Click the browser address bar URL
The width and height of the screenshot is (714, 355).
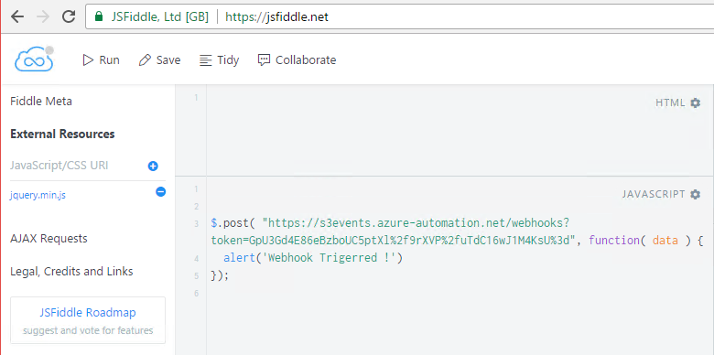pos(276,17)
